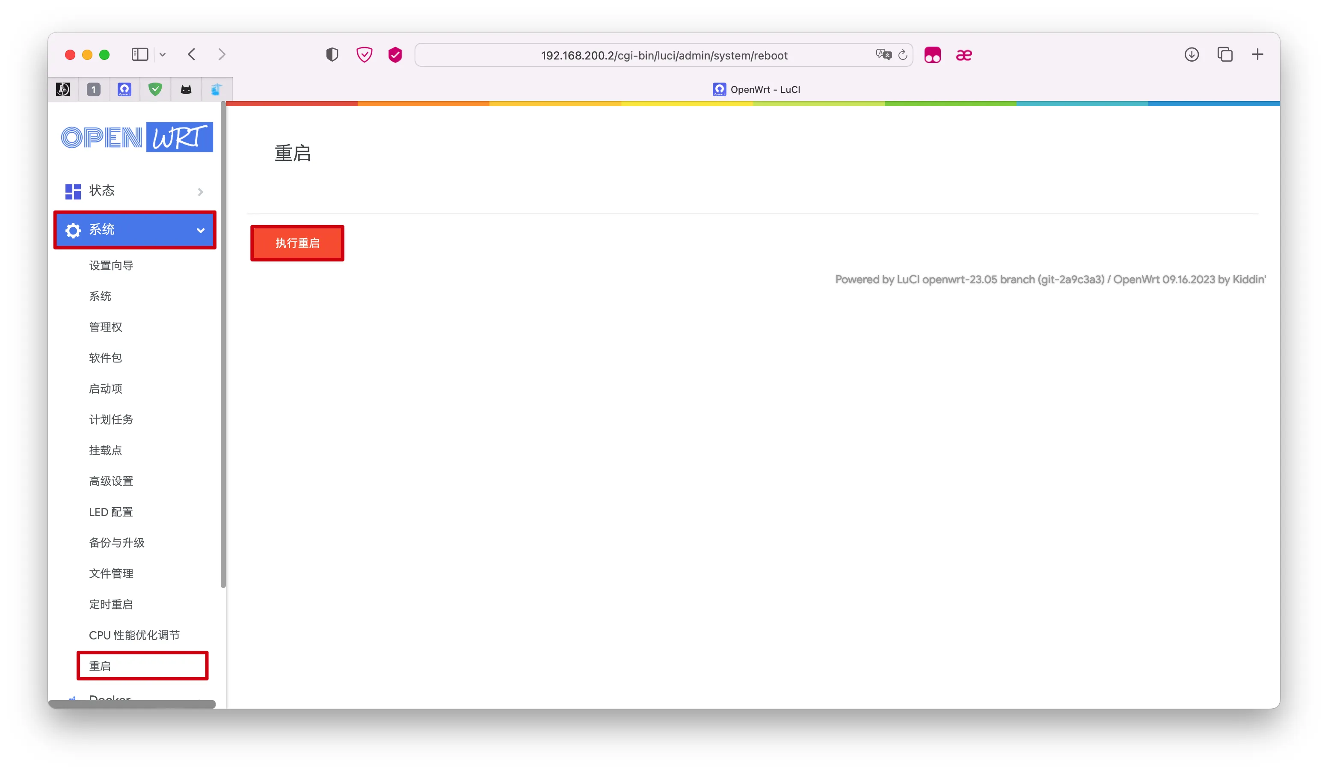The width and height of the screenshot is (1328, 772).
Task: Select the pinned tab showing number 1
Action: pyautogui.click(x=93, y=89)
